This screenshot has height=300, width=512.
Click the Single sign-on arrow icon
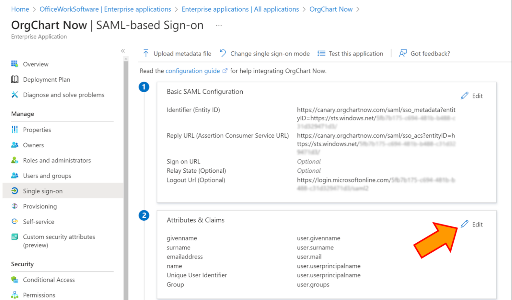point(14,191)
